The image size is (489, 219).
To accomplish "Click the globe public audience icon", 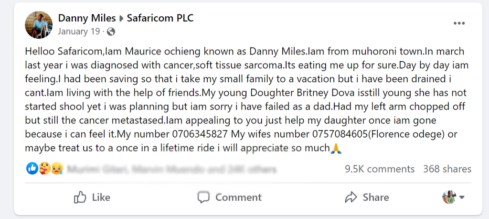I will pyautogui.click(x=111, y=32).
